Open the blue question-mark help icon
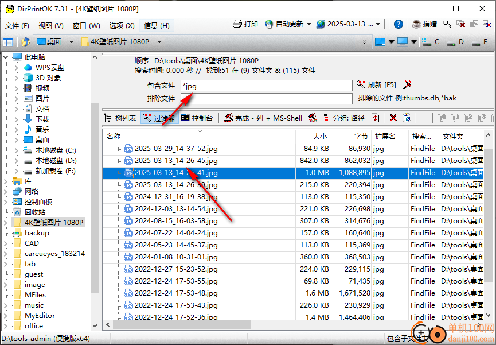Viewport: 496px width, 345px height. pyautogui.click(x=399, y=24)
